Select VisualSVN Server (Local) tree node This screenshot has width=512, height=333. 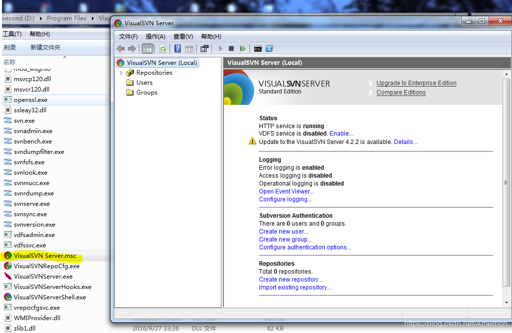(x=157, y=63)
